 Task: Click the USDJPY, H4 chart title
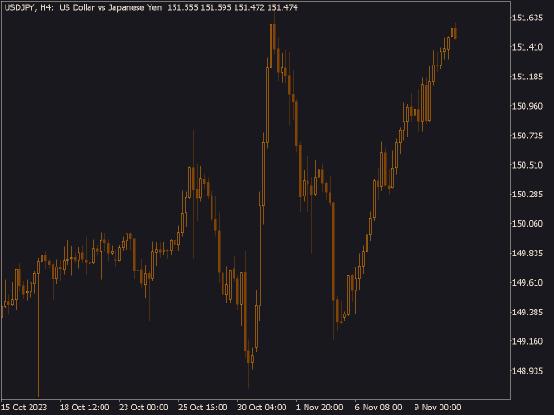click(x=28, y=7)
